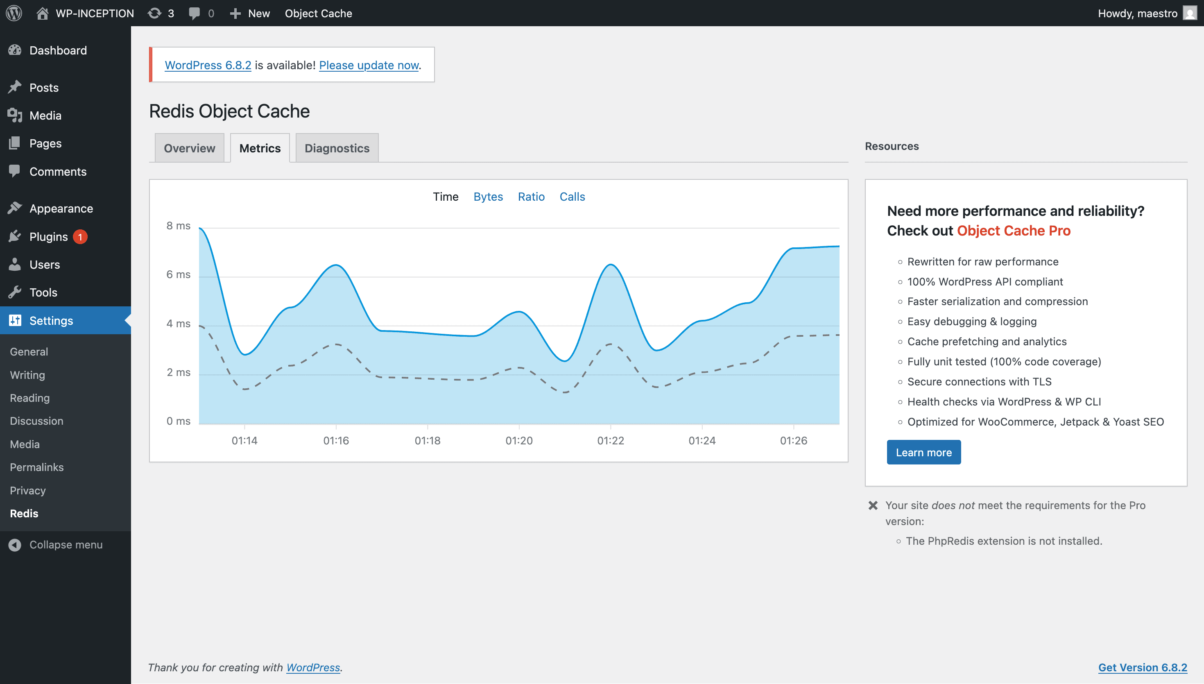The image size is (1204, 684).
Task: Click the Object Cache Pro link
Action: coord(1013,231)
